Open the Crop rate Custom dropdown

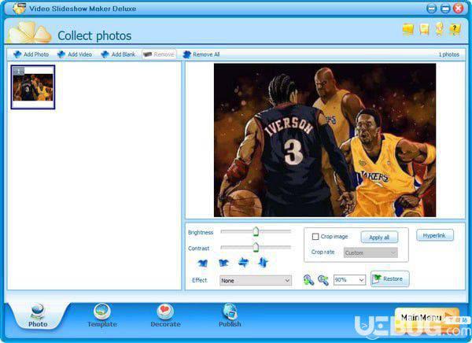pyautogui.click(x=371, y=253)
